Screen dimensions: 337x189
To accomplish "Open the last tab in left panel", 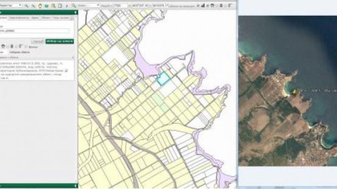I will 61,17.
